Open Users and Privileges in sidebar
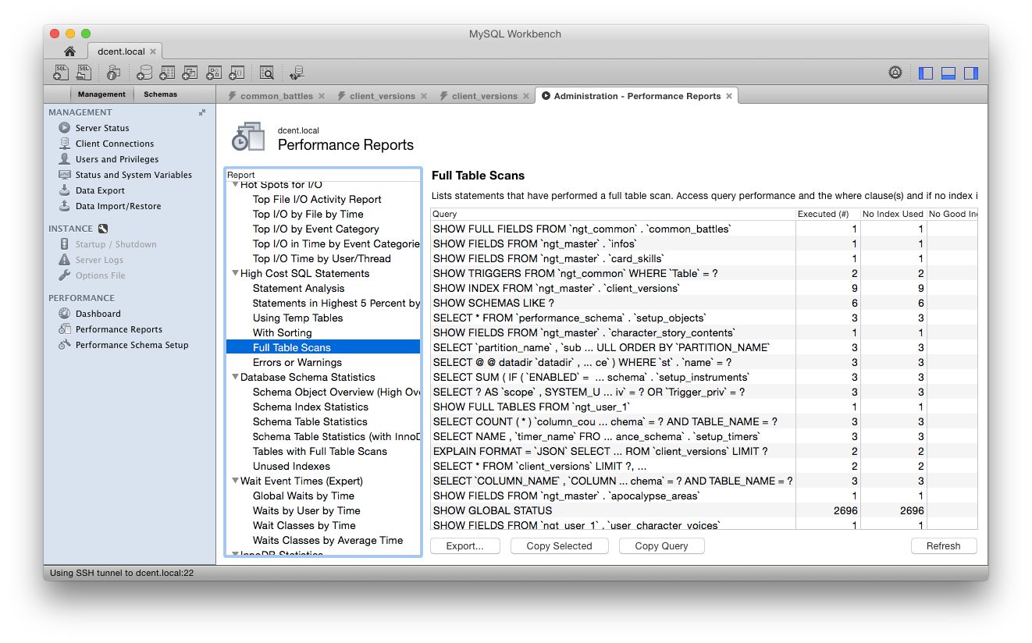This screenshot has width=1032, height=643. pyautogui.click(x=117, y=159)
